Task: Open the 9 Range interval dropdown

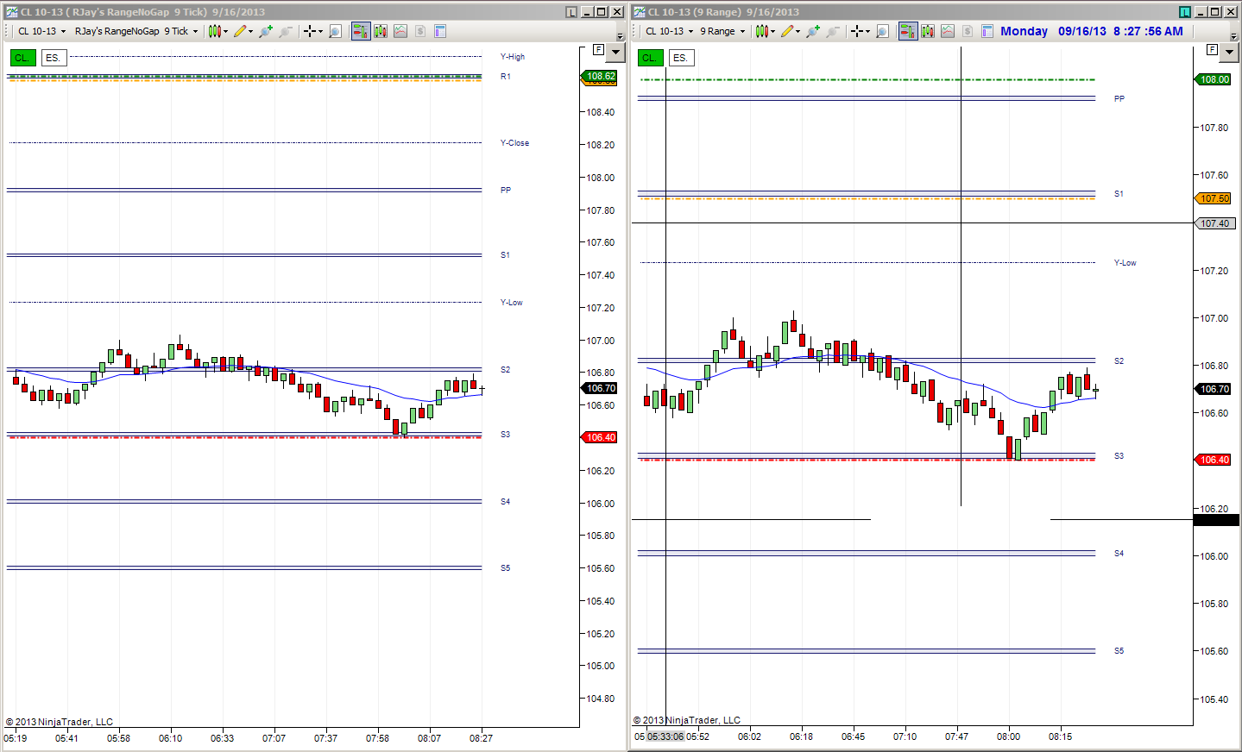Action: pyautogui.click(x=722, y=31)
